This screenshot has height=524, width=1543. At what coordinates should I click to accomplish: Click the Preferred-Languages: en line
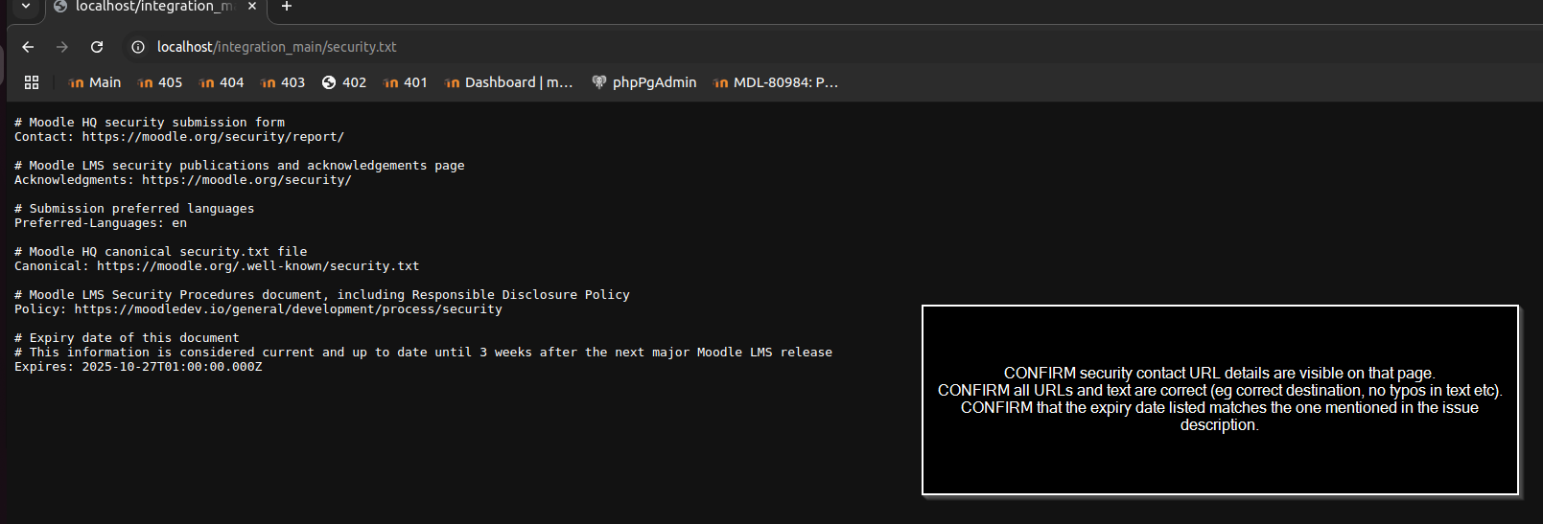coord(101,223)
